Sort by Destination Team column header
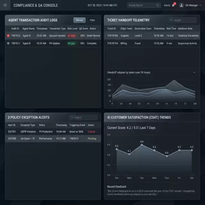Image resolution: width=205 pixels, height=205 pixels. coord(143,29)
